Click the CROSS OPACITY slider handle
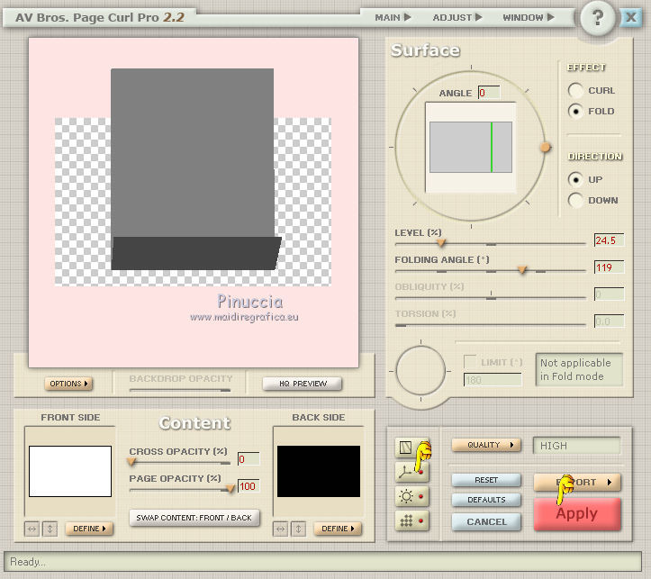The image size is (651, 579). pyautogui.click(x=131, y=462)
